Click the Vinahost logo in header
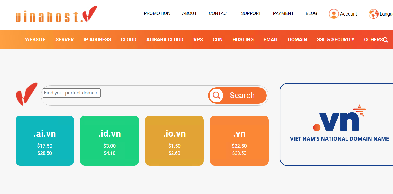The image size is (393, 194). click(56, 14)
